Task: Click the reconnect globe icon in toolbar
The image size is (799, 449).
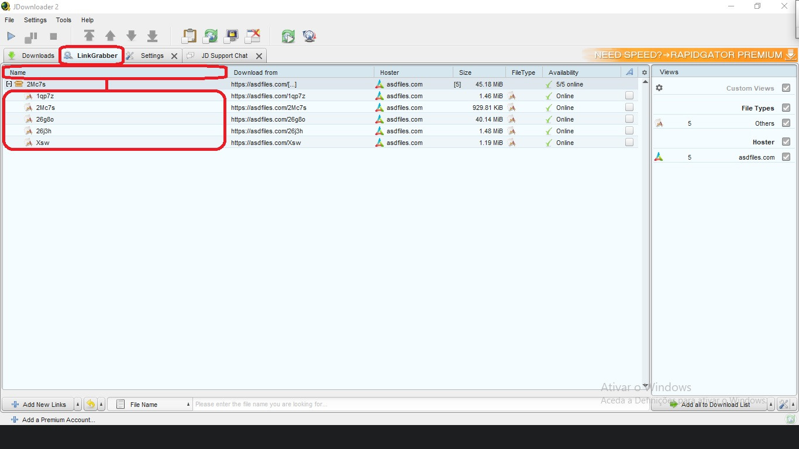Action: pyautogui.click(x=309, y=36)
